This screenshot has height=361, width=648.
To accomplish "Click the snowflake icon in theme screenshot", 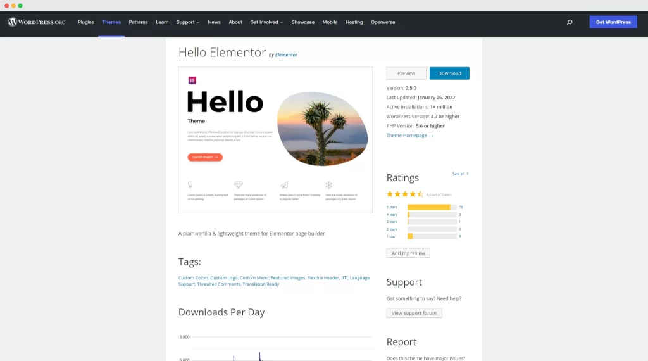I will (328, 185).
